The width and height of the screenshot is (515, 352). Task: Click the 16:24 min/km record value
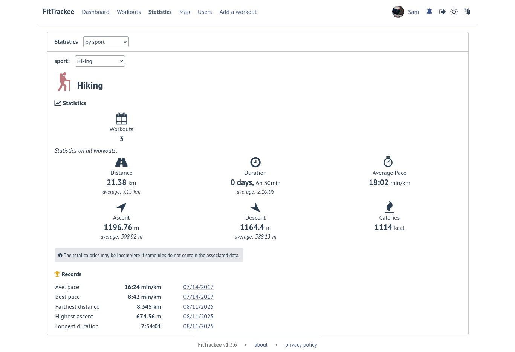(143, 287)
